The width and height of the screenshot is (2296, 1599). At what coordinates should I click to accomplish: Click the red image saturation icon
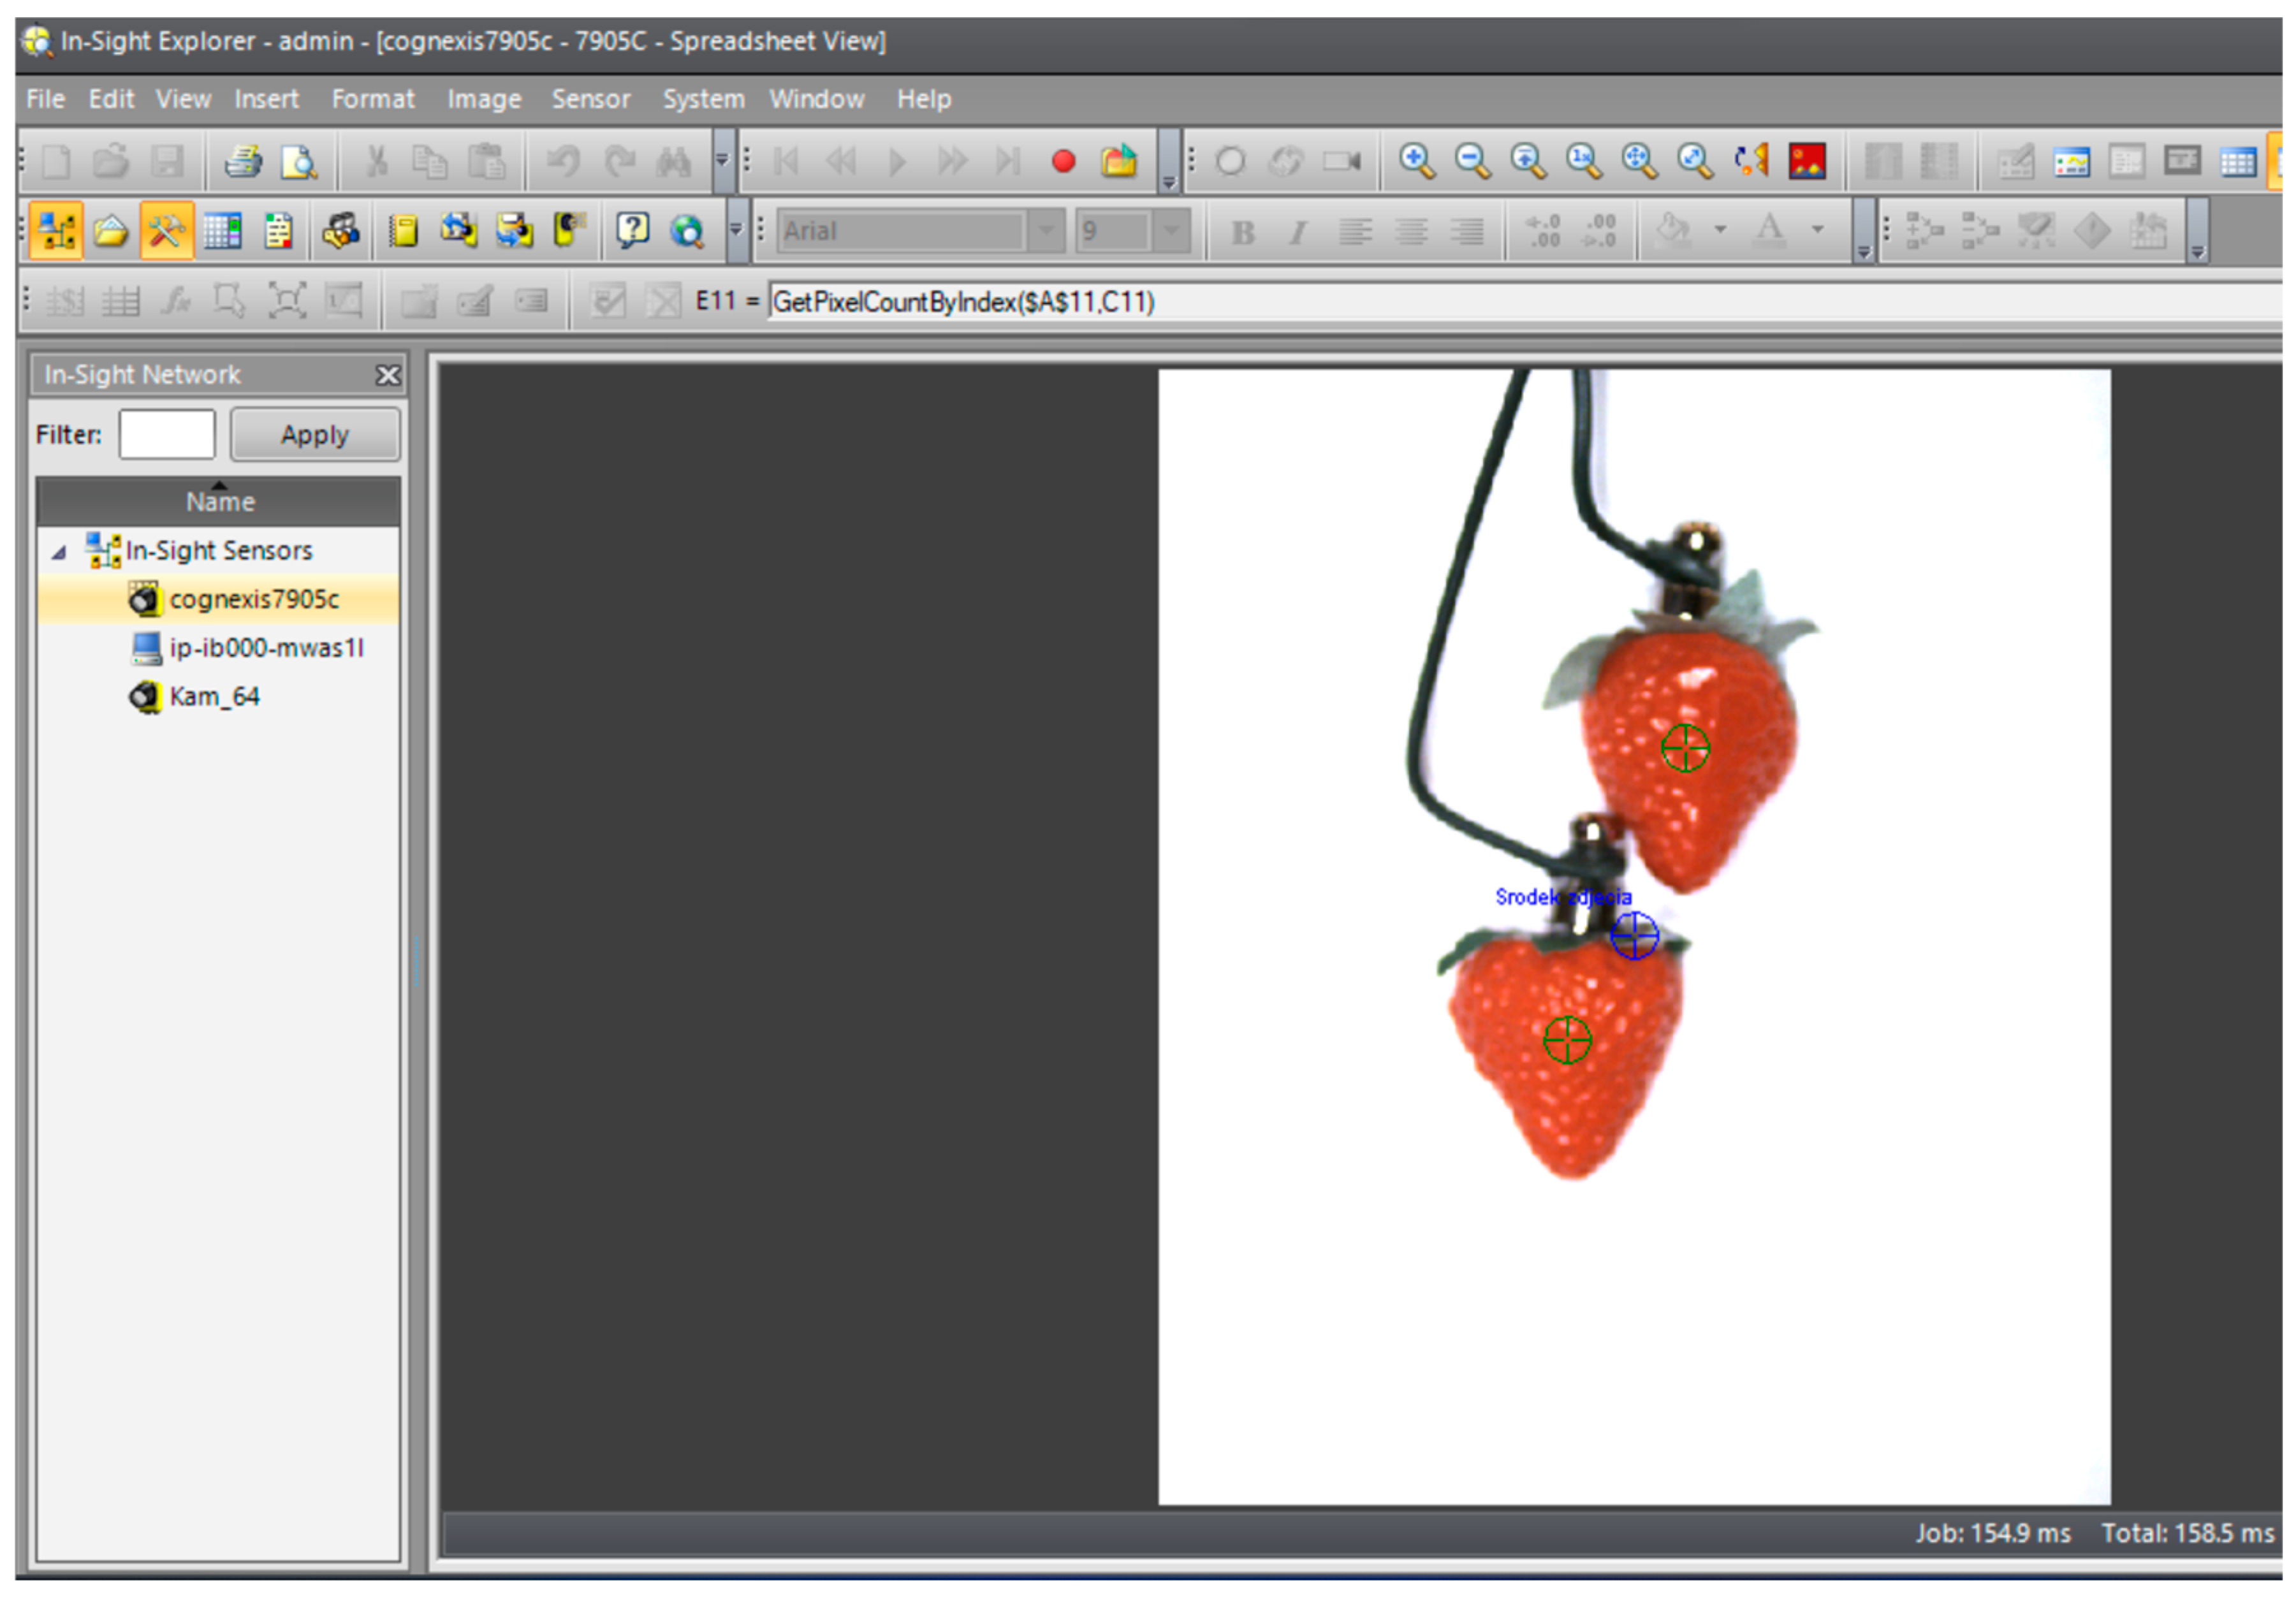pos(1807,161)
